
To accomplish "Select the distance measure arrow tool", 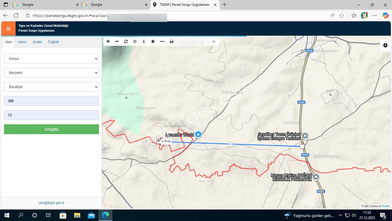I will [162, 41].
